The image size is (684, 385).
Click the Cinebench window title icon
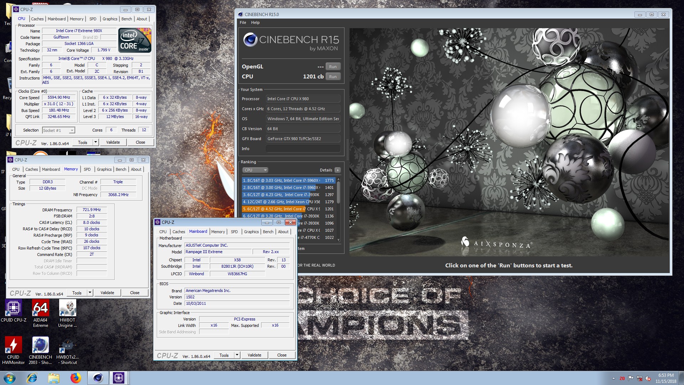(x=240, y=14)
